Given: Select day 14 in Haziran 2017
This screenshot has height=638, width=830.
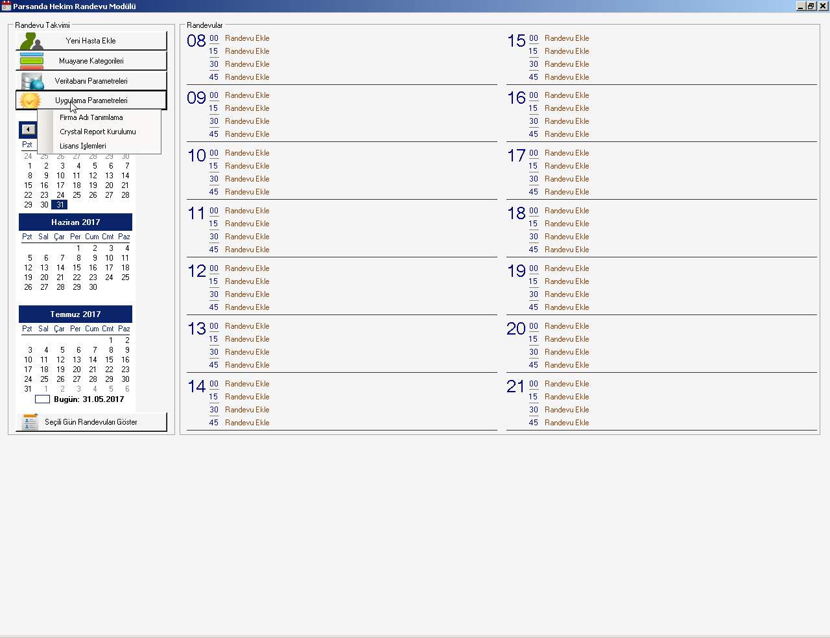Looking at the screenshot, I should (60, 268).
